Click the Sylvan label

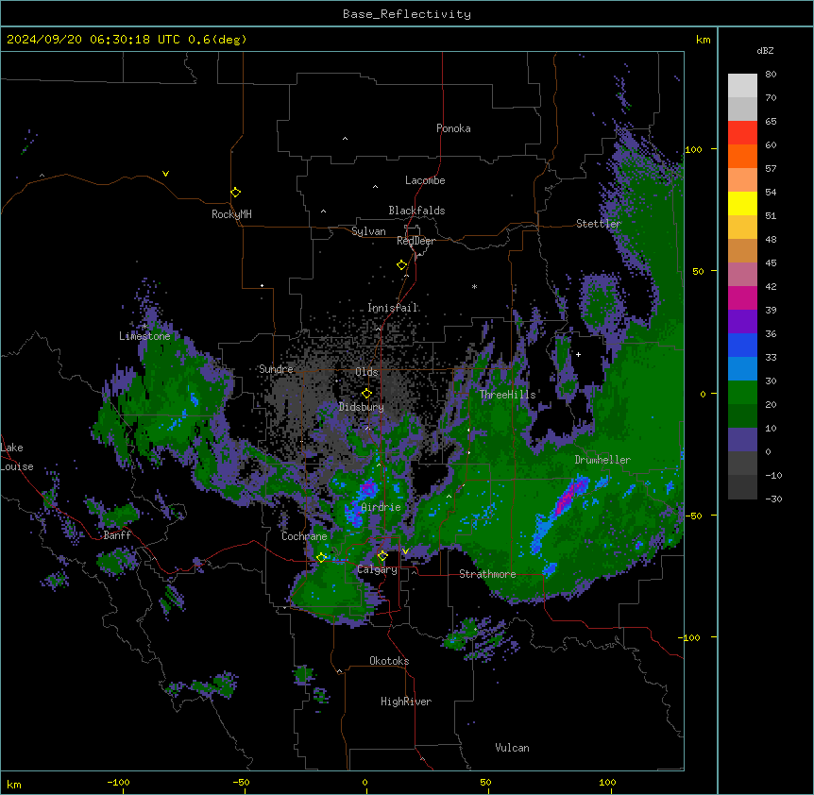[368, 231]
